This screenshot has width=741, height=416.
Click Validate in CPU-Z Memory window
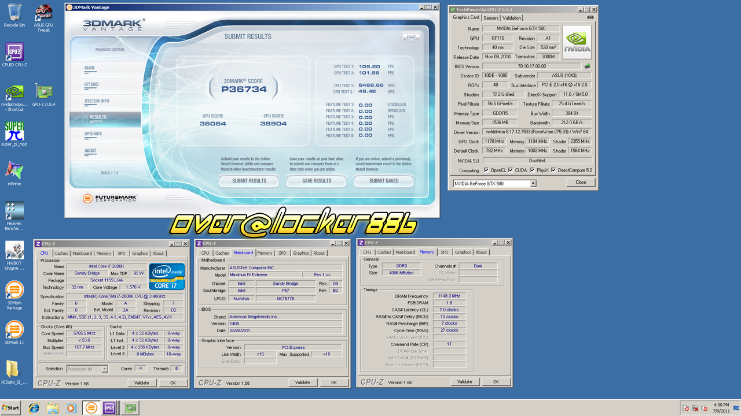click(465, 382)
